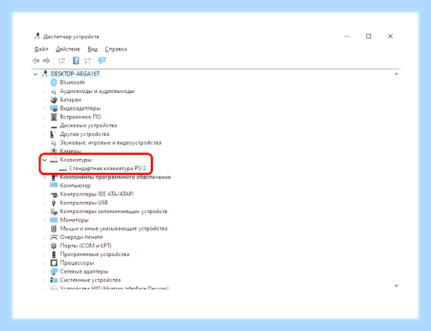The image size is (431, 331).
Task: Open the Вид menu
Action: click(x=92, y=49)
